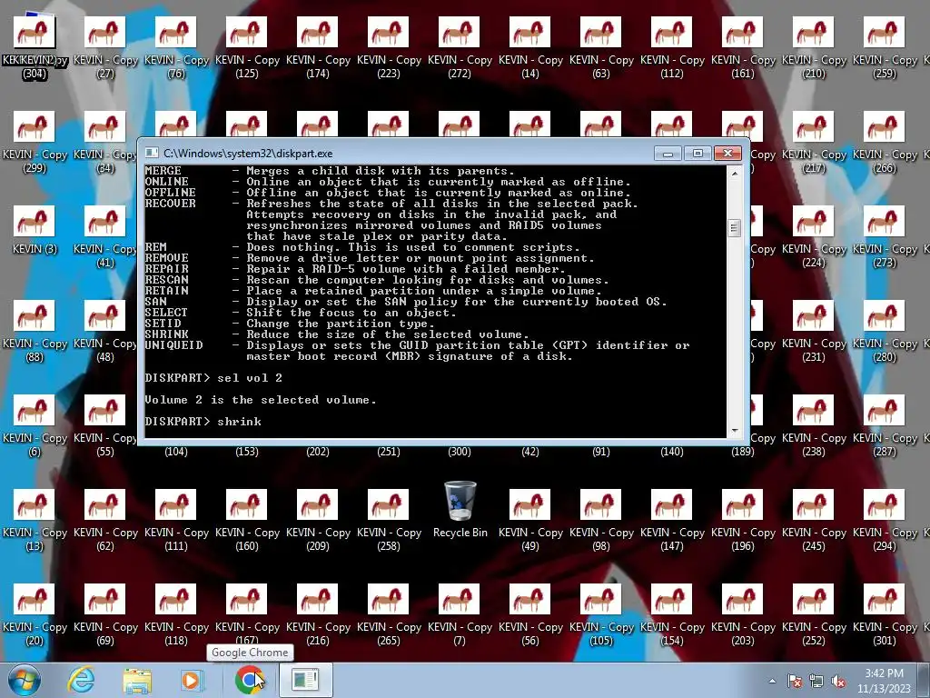Viewport: 930px width, 698px height.
Task: Select KEVIN - Copy (13) desktop icon
Action: [35, 521]
